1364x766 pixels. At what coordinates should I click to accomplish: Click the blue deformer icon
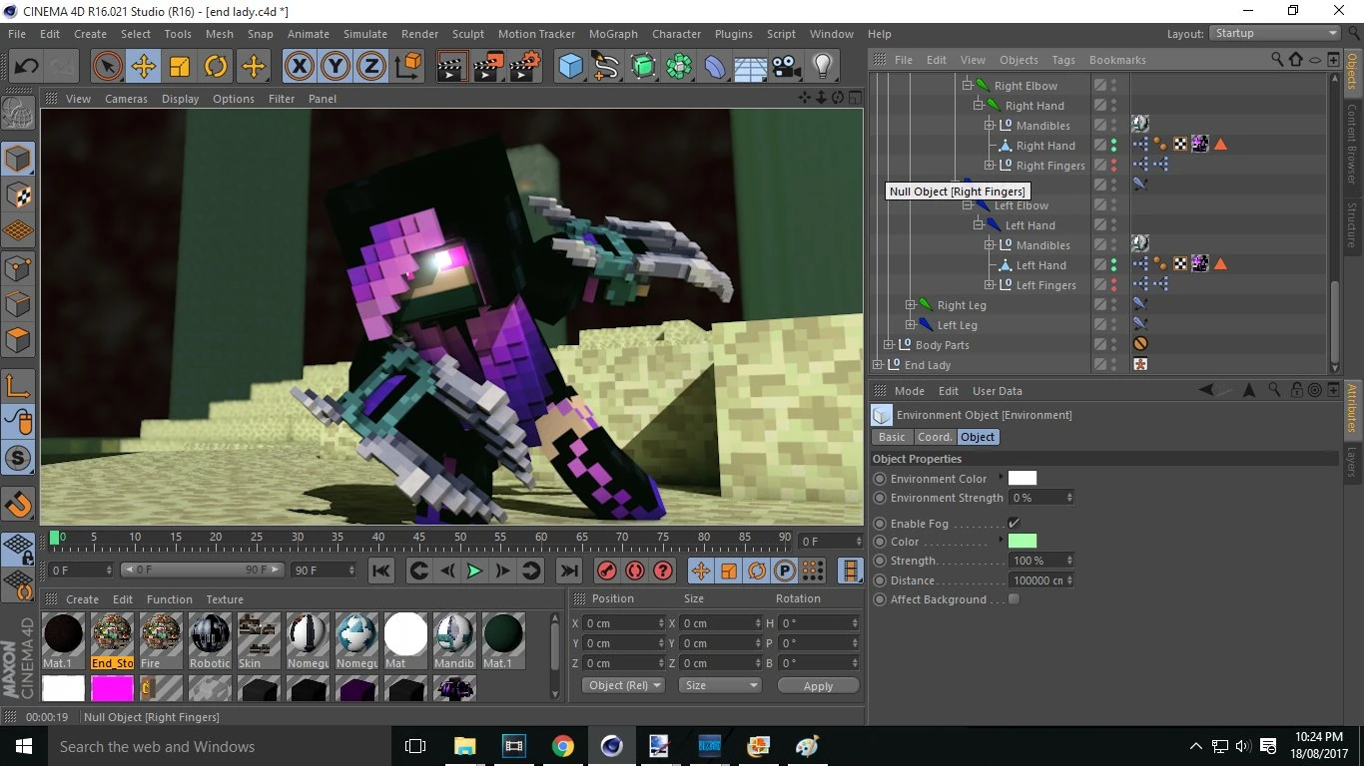(x=716, y=67)
